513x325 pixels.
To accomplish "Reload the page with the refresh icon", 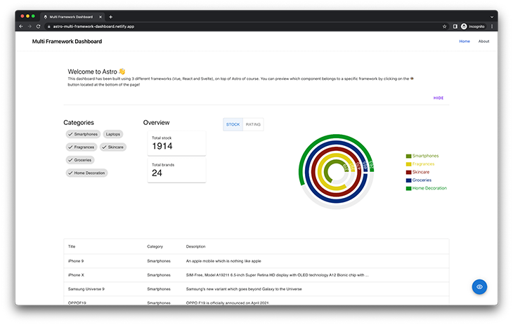I will tap(38, 26).
